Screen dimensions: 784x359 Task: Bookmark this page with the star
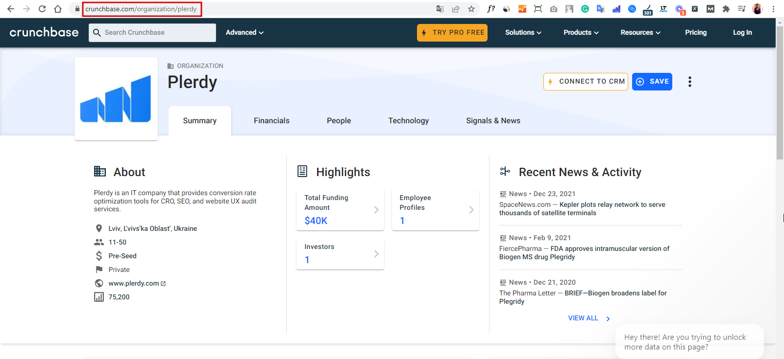pos(471,9)
